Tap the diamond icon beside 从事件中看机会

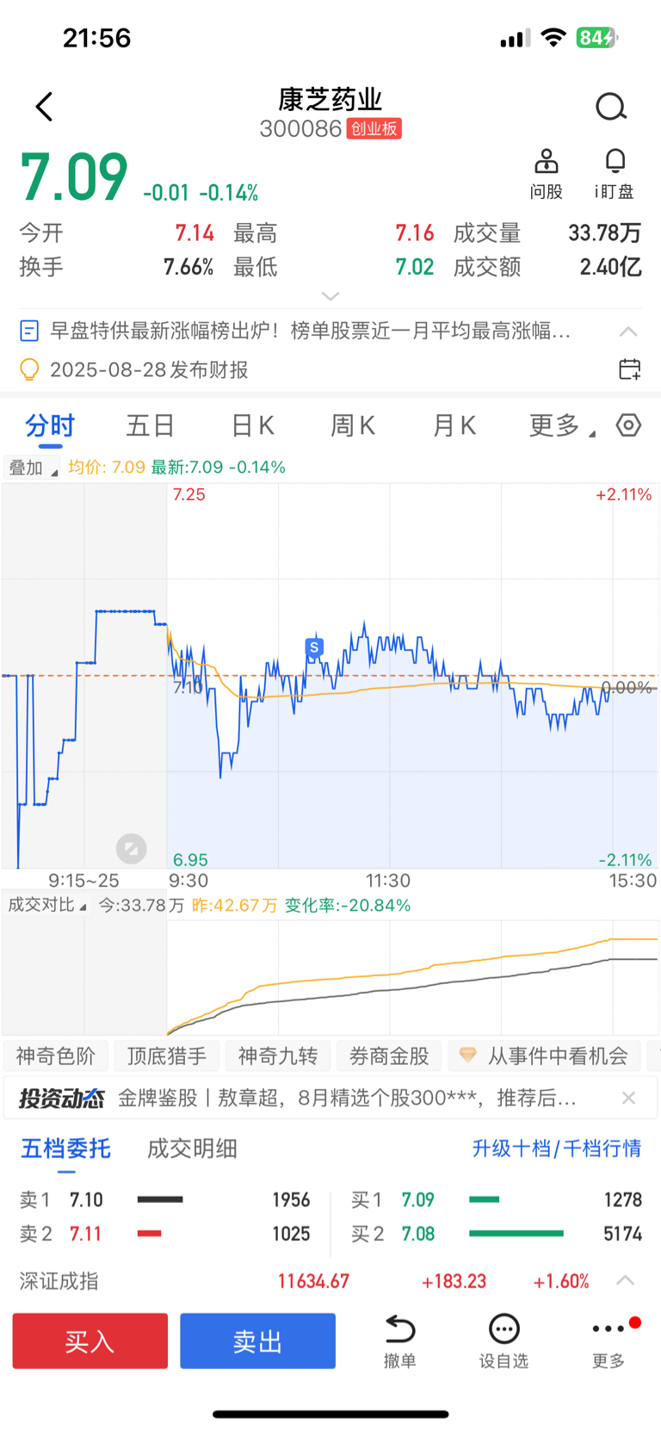click(467, 1056)
